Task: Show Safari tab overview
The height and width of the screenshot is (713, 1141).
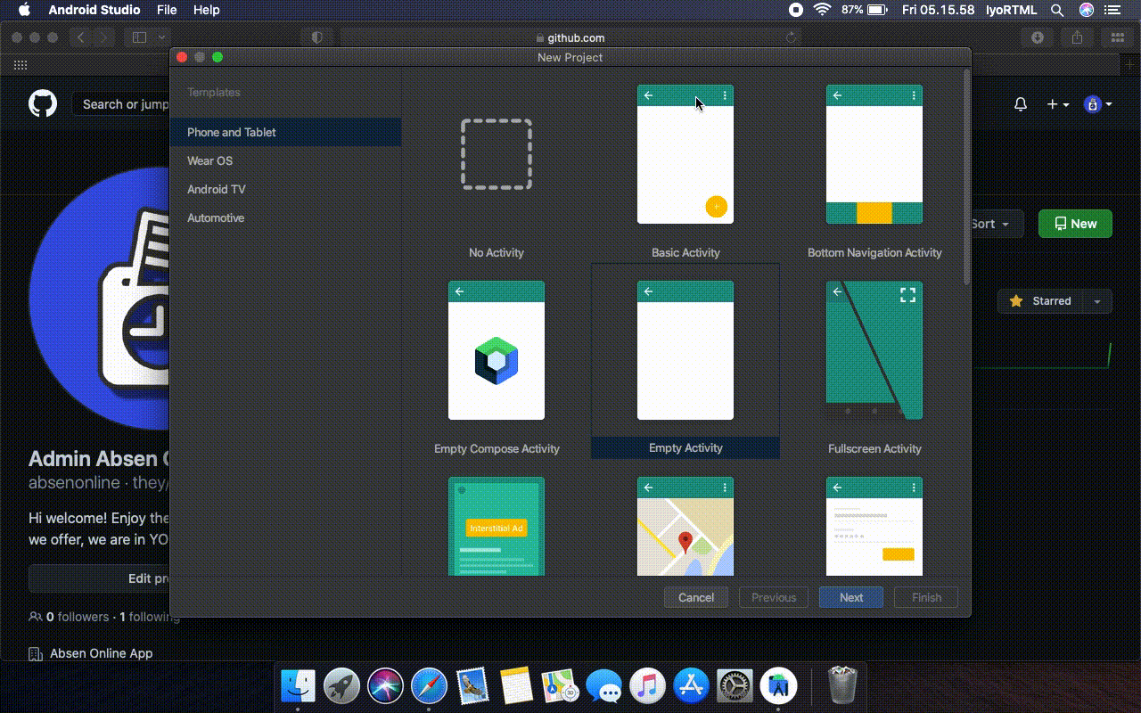Action: coord(1118,37)
